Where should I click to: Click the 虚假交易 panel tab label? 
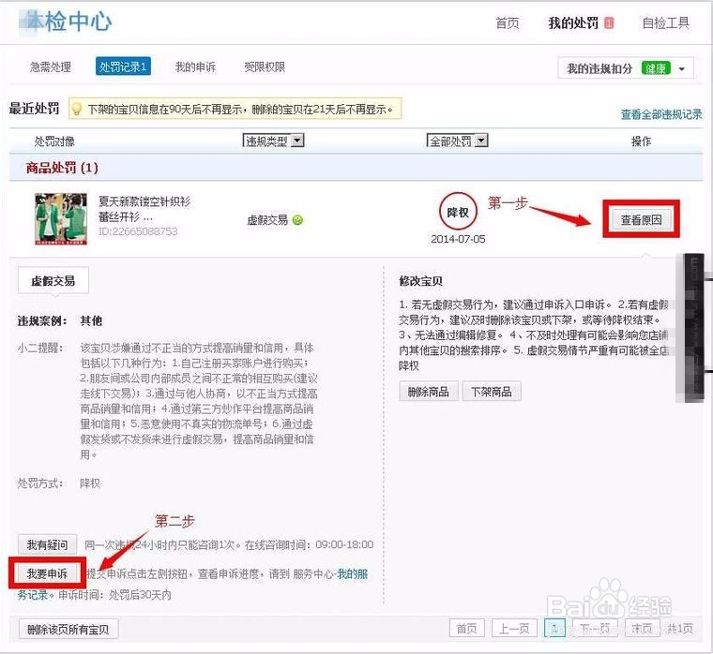(x=53, y=281)
